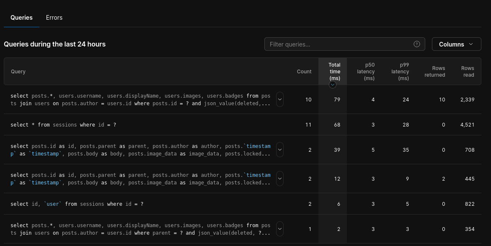Sort by p50 latency (ms) header
The height and width of the screenshot is (246, 491).
click(366, 71)
